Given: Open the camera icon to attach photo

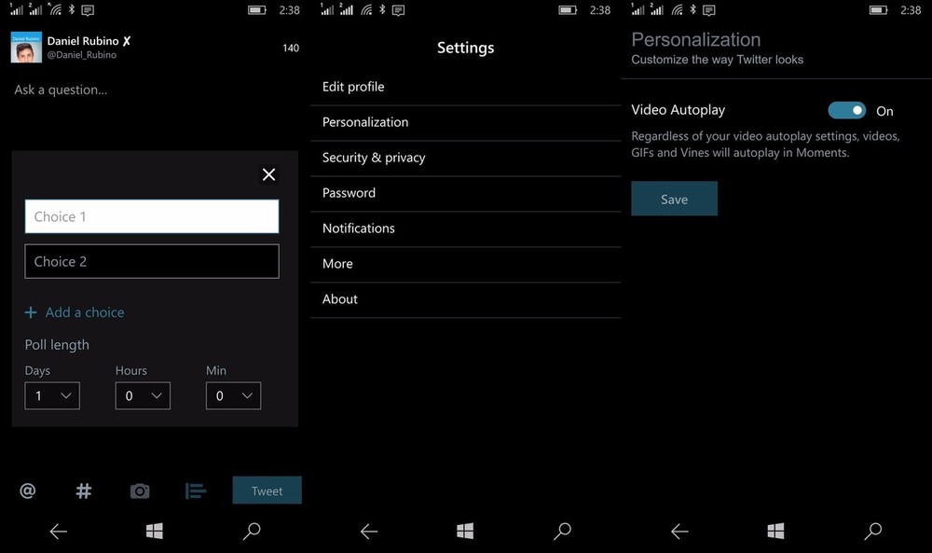Looking at the screenshot, I should pyautogui.click(x=140, y=491).
